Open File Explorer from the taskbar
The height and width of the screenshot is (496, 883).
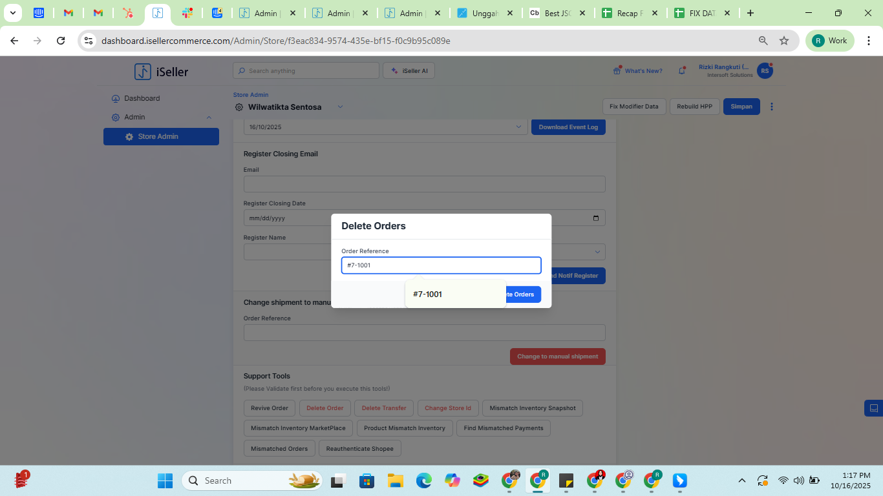395,480
